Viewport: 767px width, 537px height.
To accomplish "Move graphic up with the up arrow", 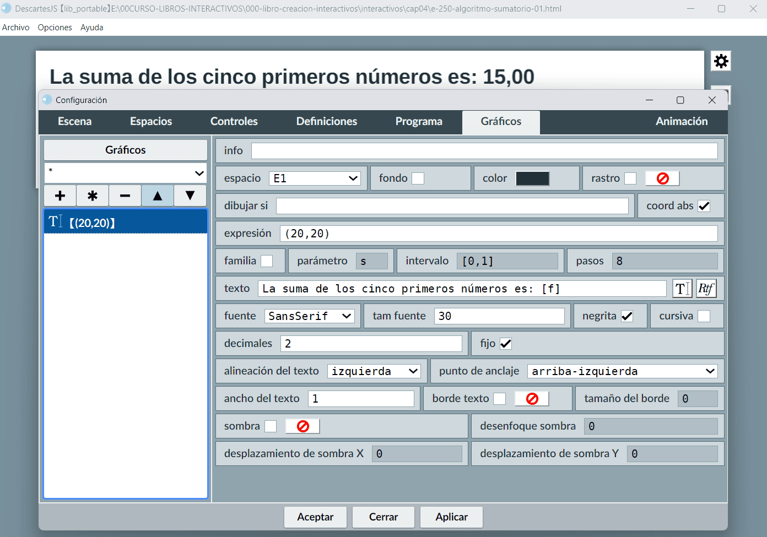I will pos(158,196).
